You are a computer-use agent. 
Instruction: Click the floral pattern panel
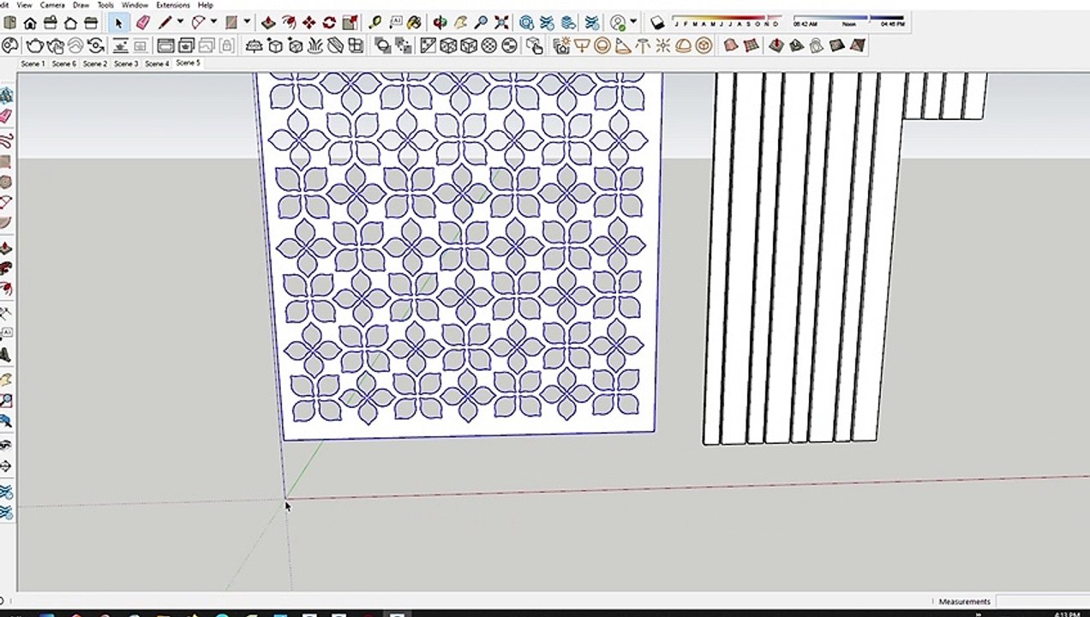click(461, 255)
